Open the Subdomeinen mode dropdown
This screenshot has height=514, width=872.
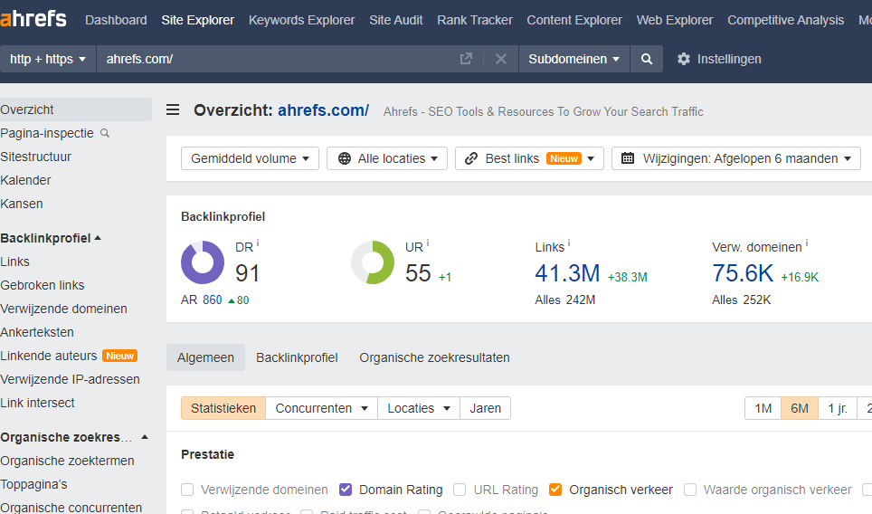(x=573, y=59)
